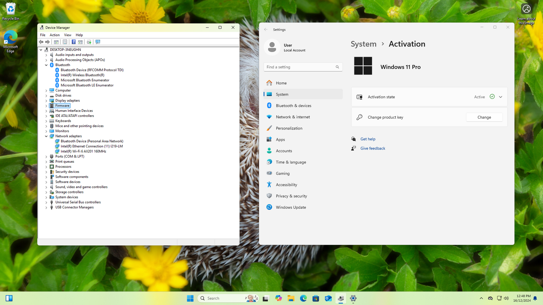Go to Home in Settings sidebar
Screen dimensions: 543x305
[303, 83]
